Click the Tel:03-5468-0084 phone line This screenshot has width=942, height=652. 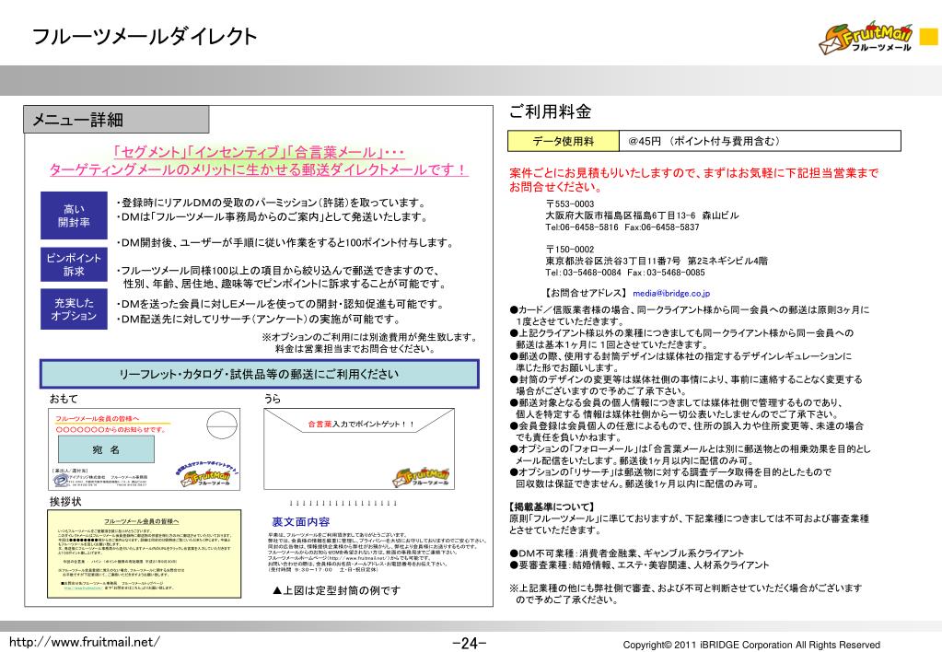click(x=625, y=273)
